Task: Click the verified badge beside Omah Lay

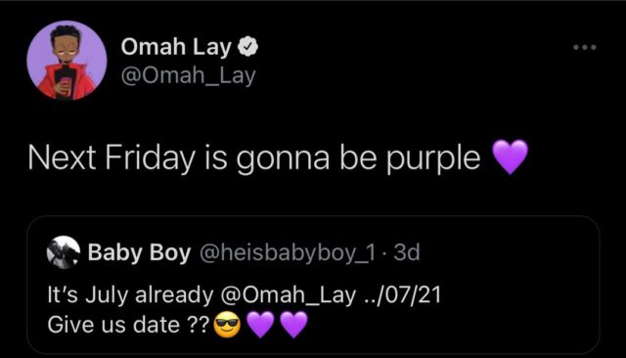Action: (x=247, y=47)
